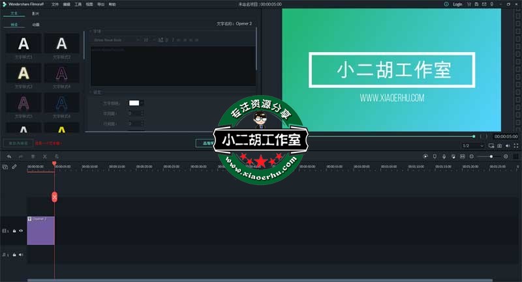Image resolution: width=522 pixels, height=282 pixels.
Task: Select the Opener 2 clip on timeline
Action: pyautogui.click(x=40, y=231)
